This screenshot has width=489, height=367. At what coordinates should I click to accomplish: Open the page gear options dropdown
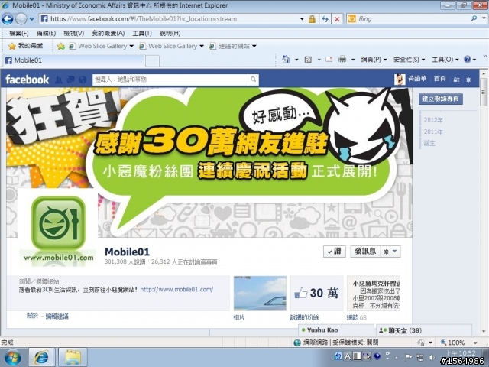click(390, 252)
